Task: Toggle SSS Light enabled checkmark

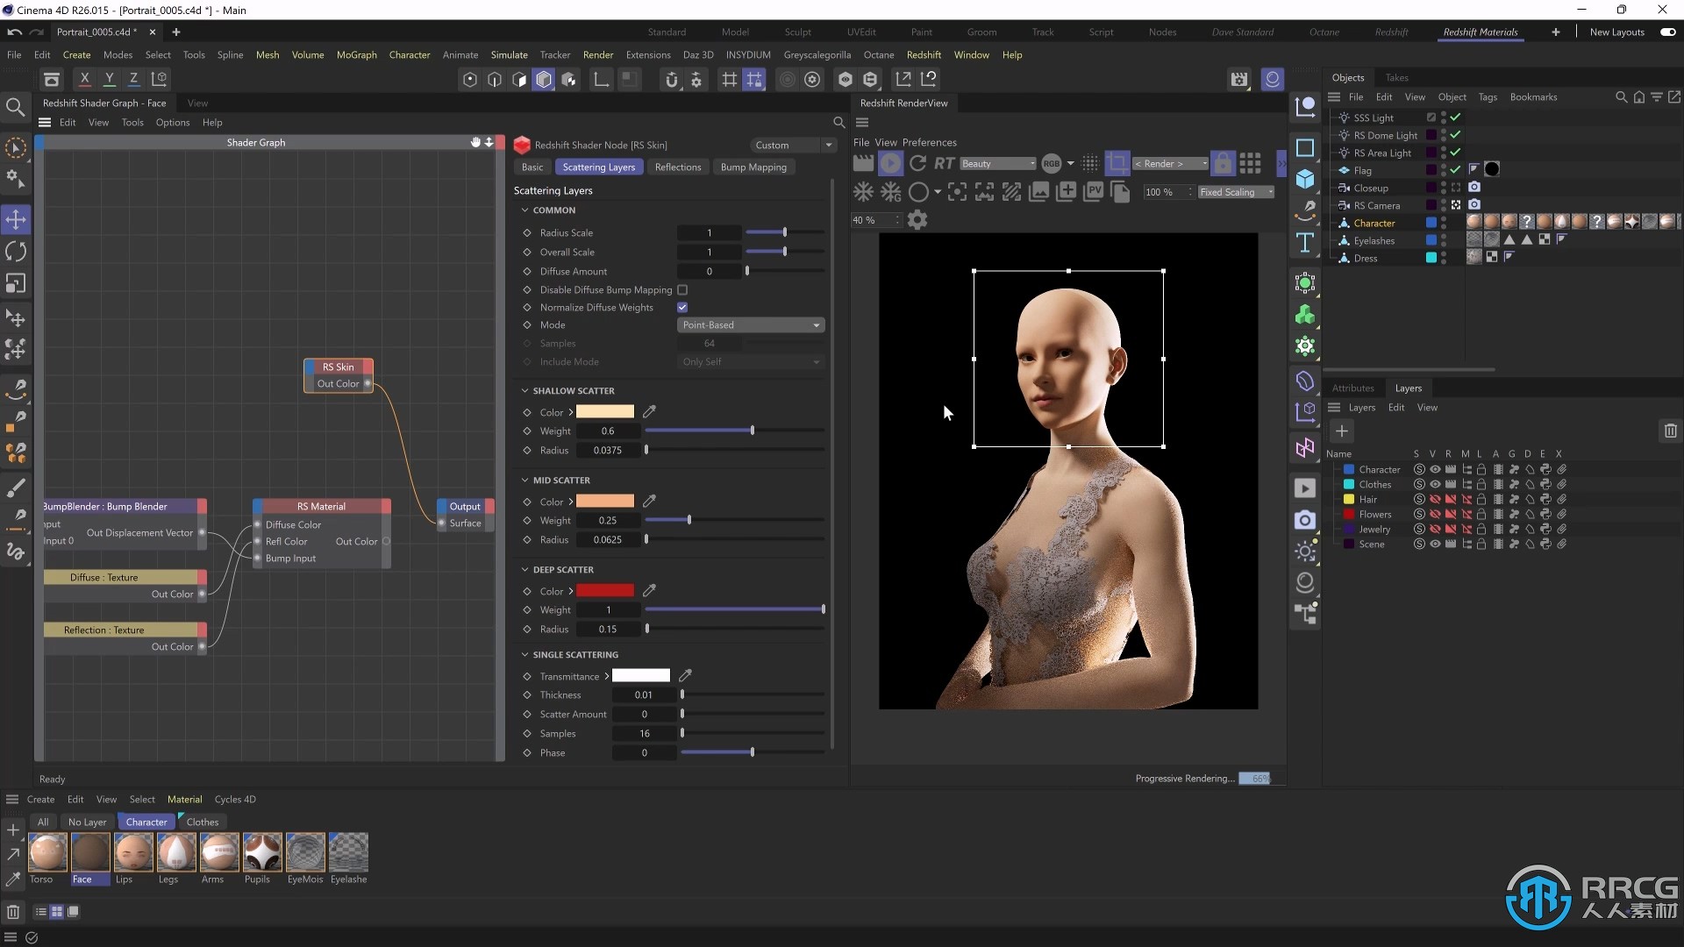Action: (x=1455, y=117)
